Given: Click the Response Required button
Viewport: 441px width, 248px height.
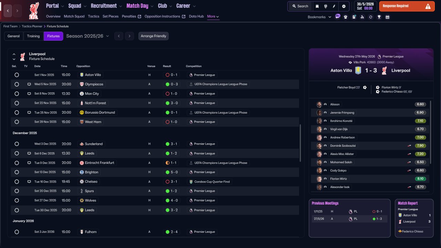Looking at the screenshot, I should [407, 6].
